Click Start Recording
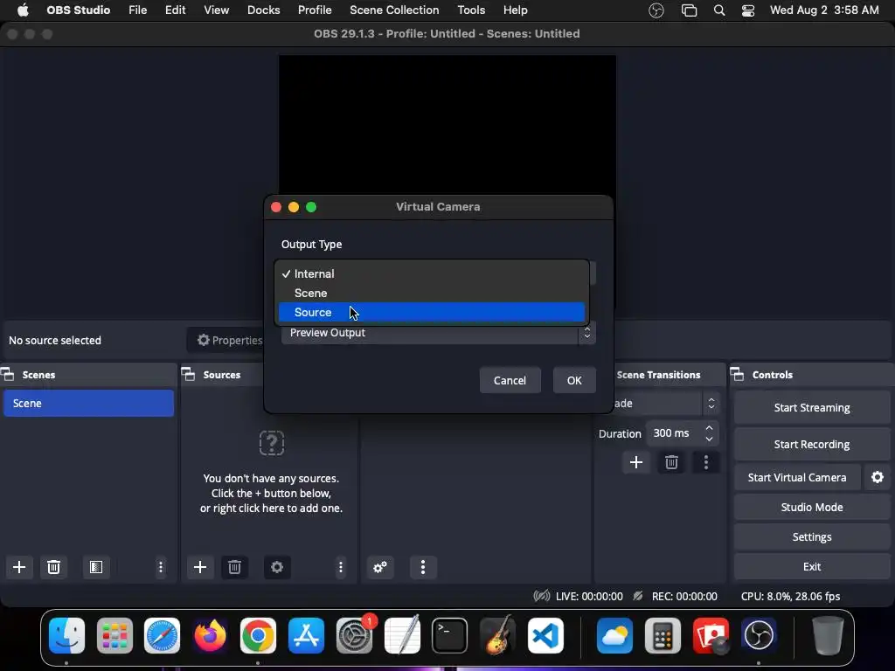This screenshot has width=895, height=671. [812, 444]
